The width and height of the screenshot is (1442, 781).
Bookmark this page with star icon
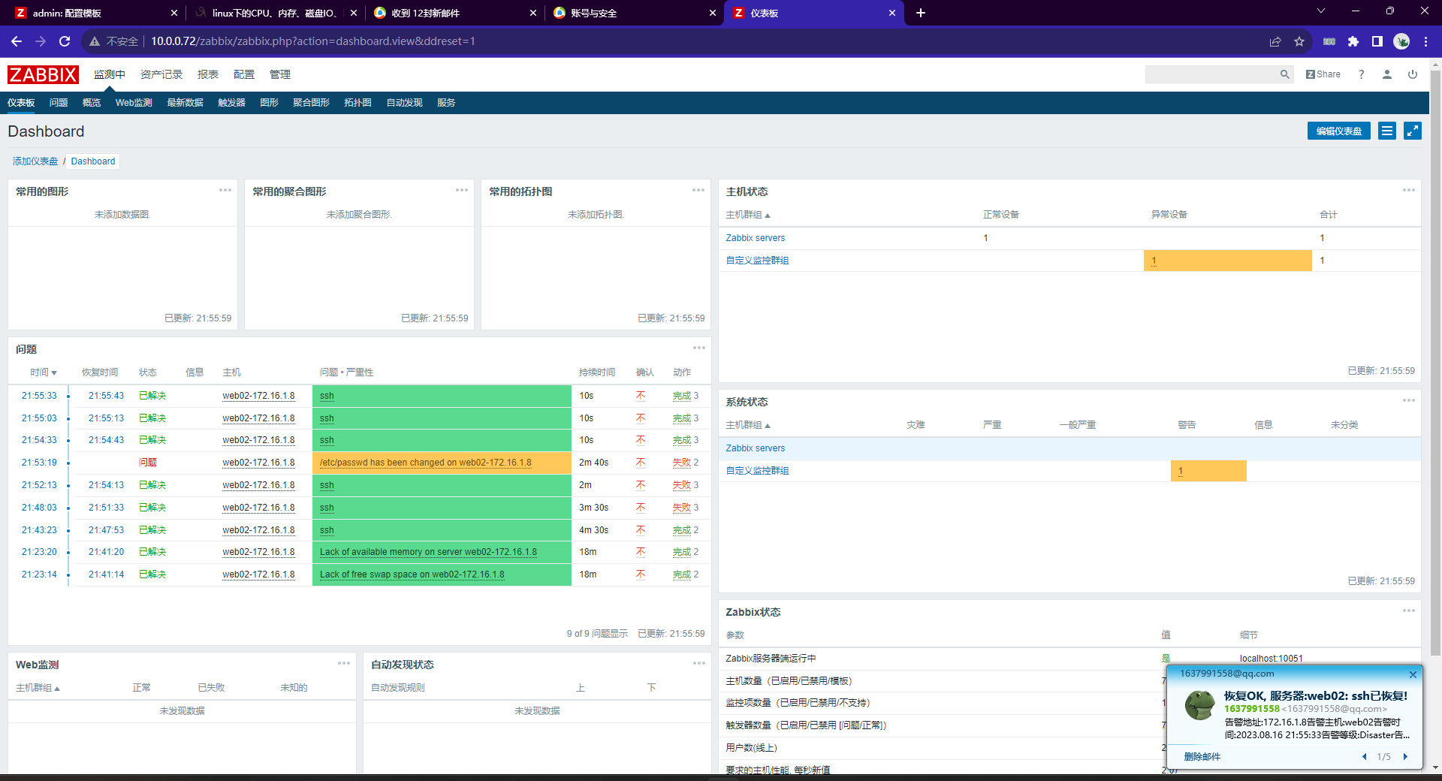point(1299,41)
